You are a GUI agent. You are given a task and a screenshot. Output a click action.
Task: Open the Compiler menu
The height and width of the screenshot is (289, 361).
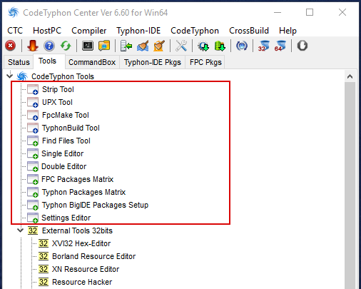tap(89, 31)
